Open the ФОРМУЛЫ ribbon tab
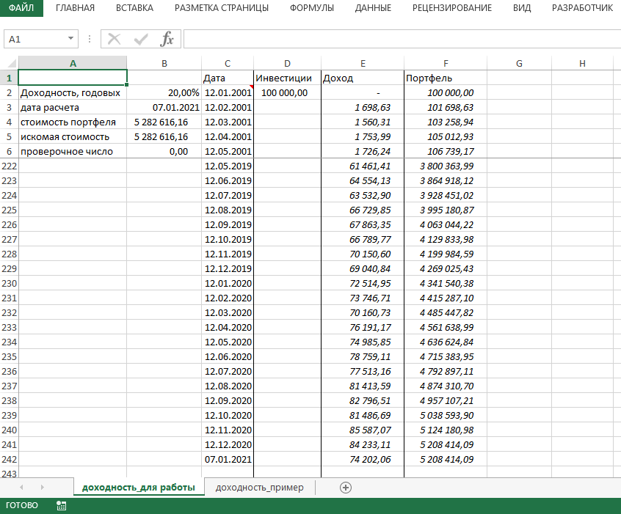The height and width of the screenshot is (514, 621). (x=312, y=8)
